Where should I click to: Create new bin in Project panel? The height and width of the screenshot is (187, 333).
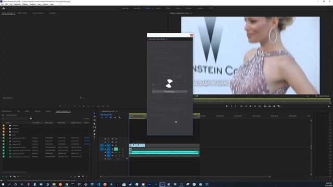point(79,177)
